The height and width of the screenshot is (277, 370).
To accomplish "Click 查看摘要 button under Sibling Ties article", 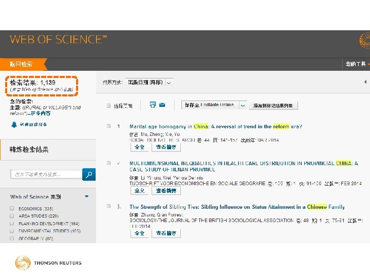I will click(166, 233).
